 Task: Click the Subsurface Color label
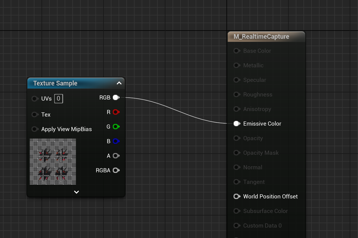[266, 211]
